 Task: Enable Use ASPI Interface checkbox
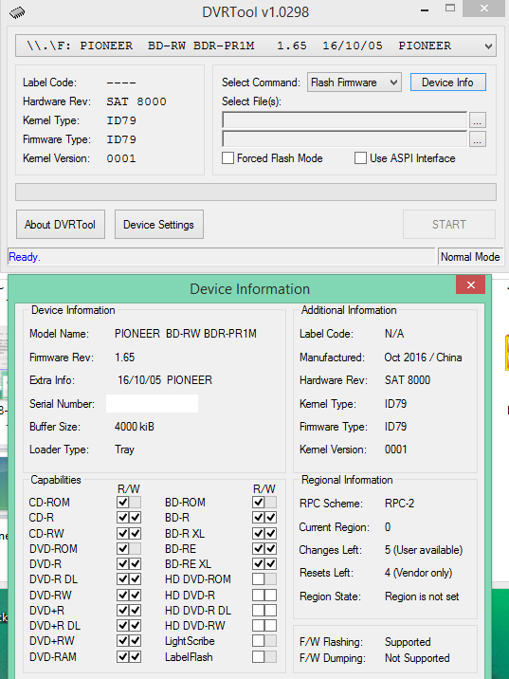pyautogui.click(x=360, y=158)
